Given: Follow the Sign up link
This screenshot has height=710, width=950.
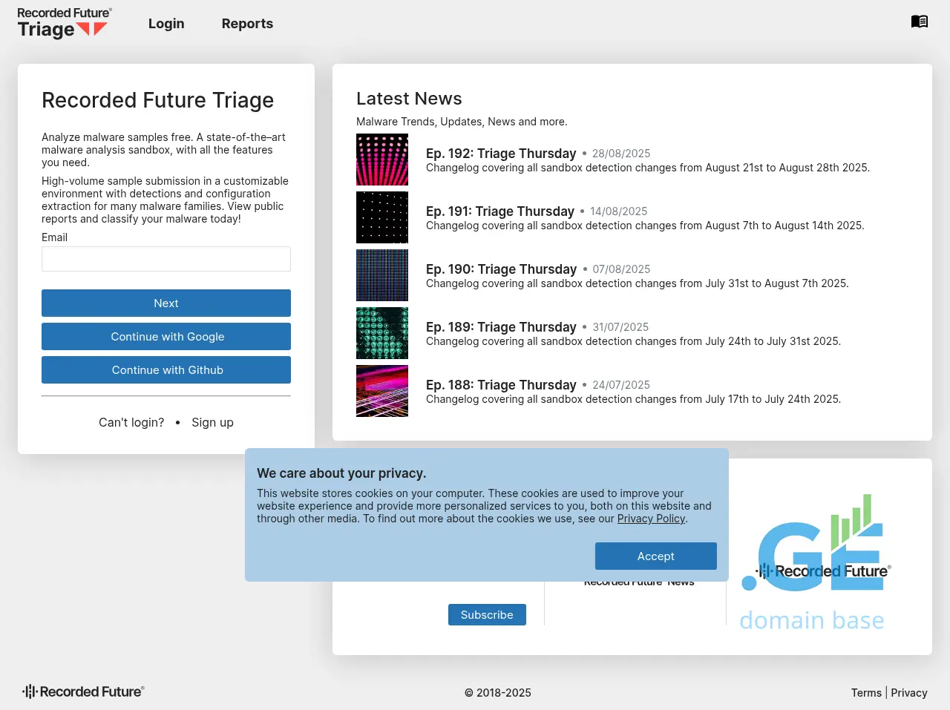Looking at the screenshot, I should coord(212,422).
